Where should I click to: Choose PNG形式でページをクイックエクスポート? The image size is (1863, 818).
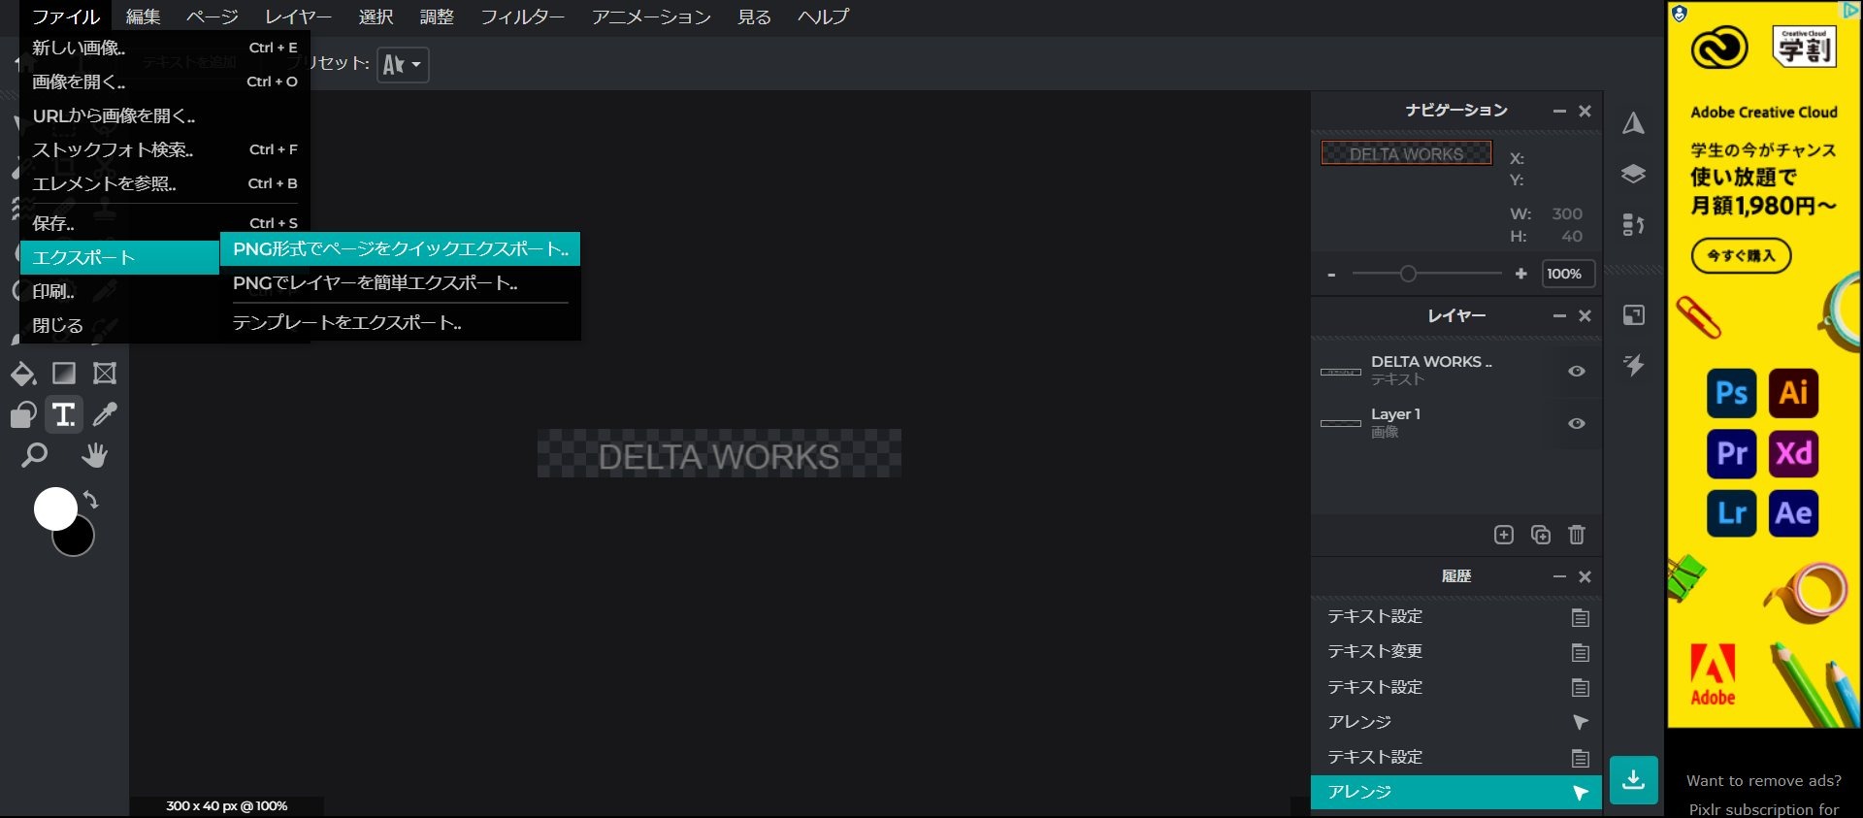tap(400, 249)
